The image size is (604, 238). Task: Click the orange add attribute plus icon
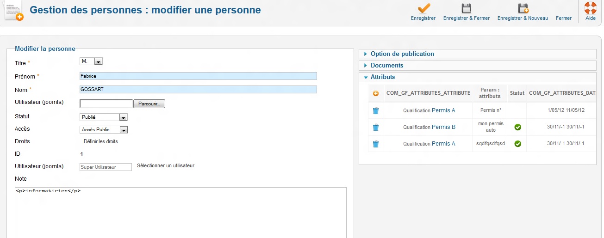(x=376, y=93)
